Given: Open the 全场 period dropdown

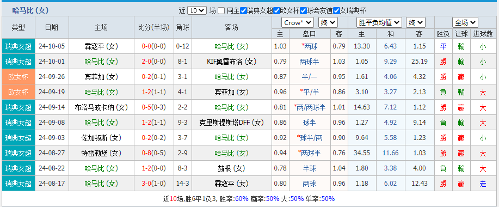Looking at the screenshot, I should click(x=465, y=23).
